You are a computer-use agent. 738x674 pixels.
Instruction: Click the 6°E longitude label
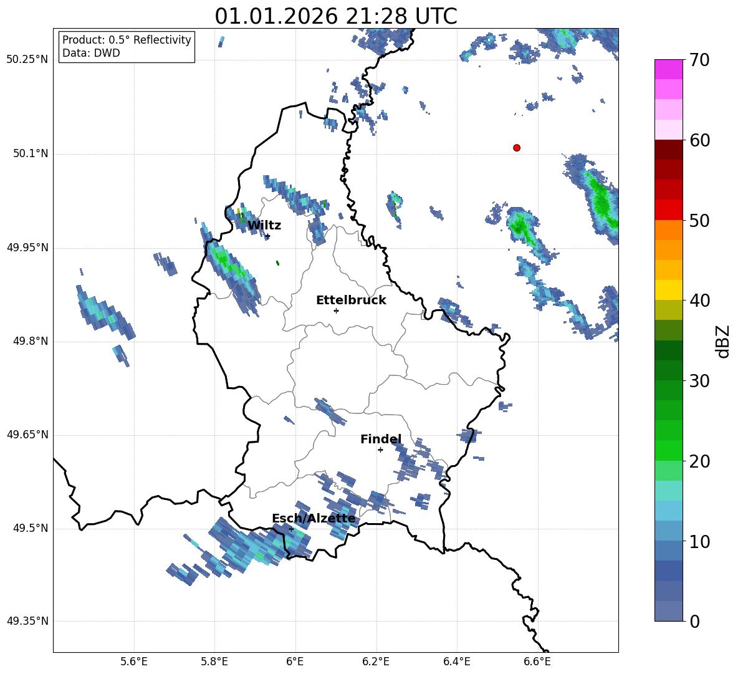295,662
